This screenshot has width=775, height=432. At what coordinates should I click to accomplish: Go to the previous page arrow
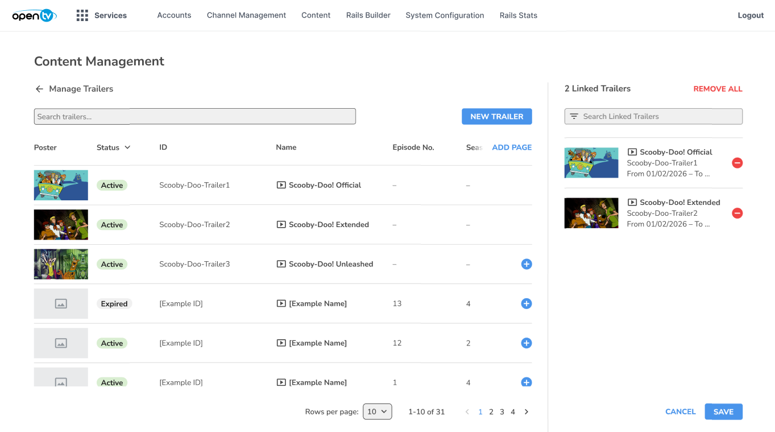click(x=467, y=412)
